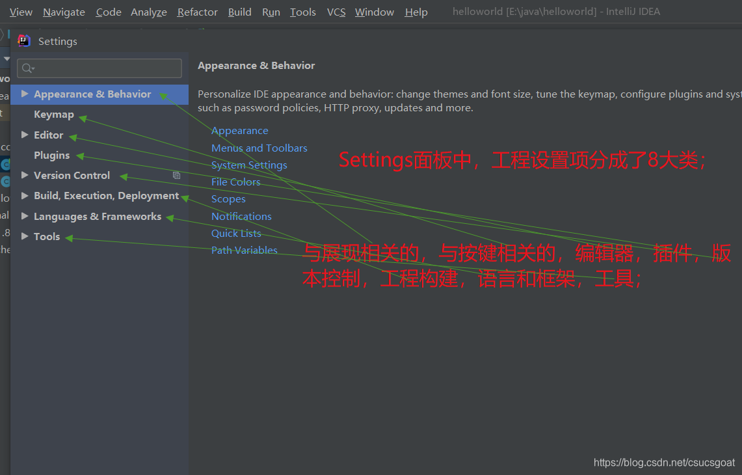Open the System Settings link
Screen dimensions: 742x475
pyautogui.click(x=249, y=165)
